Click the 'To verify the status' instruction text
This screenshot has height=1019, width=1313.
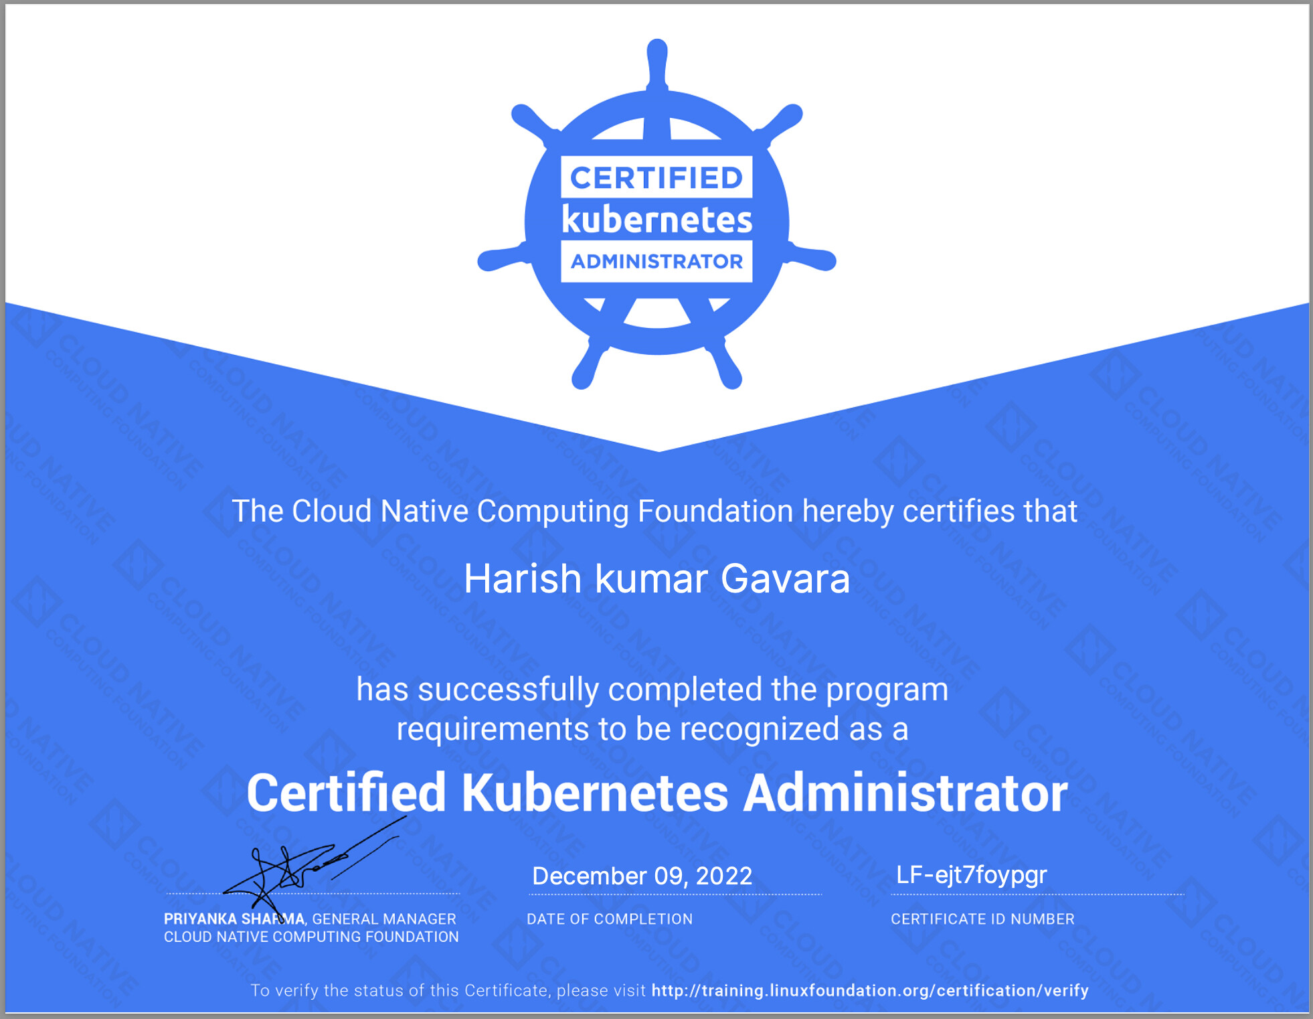click(x=447, y=990)
